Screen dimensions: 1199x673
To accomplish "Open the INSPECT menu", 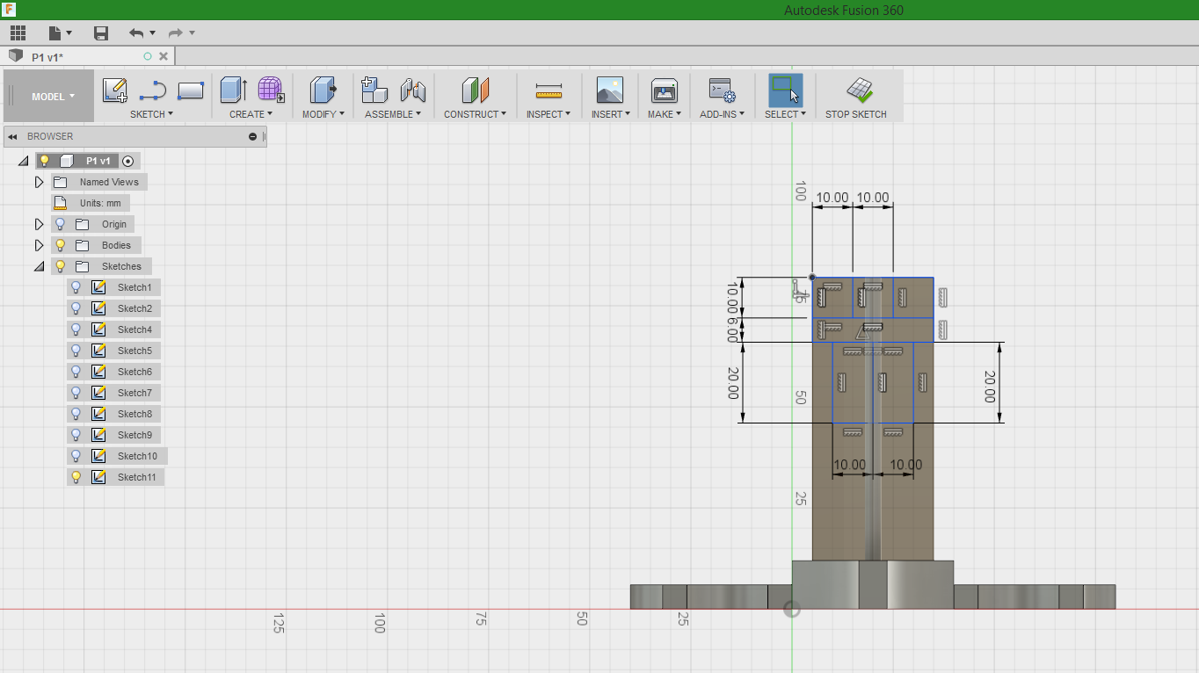I will (x=549, y=114).
